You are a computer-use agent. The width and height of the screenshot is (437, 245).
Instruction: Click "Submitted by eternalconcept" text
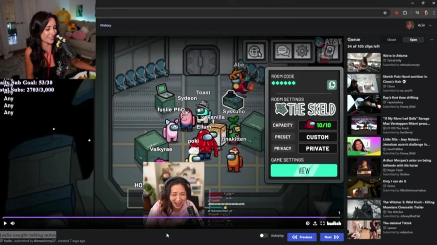tap(401, 65)
